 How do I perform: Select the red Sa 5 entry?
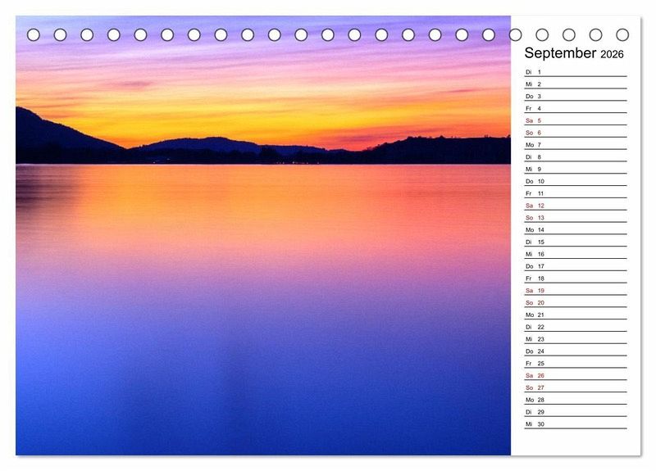575,120
